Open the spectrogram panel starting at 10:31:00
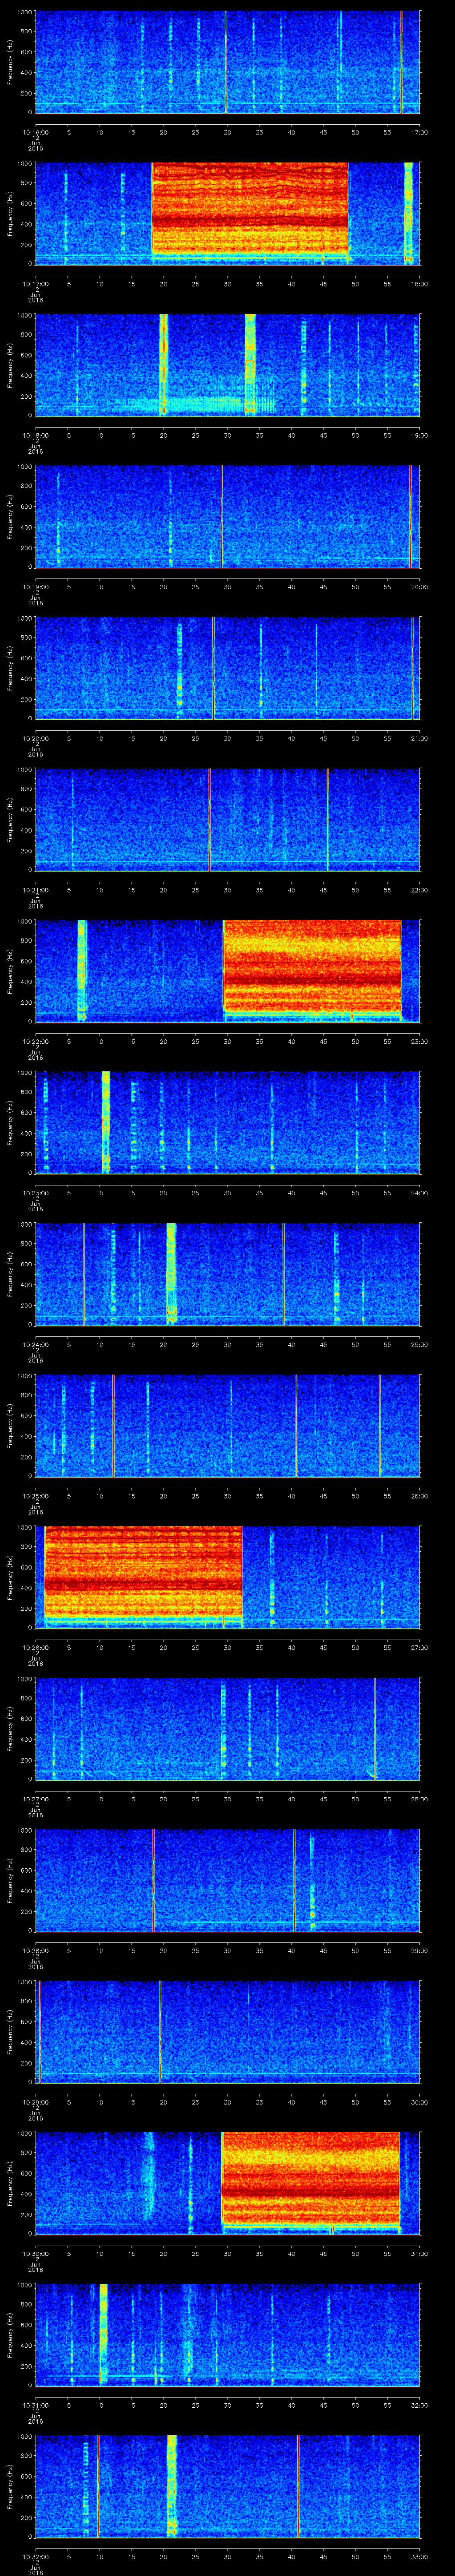The width and height of the screenshot is (455, 2576). pos(228,2334)
